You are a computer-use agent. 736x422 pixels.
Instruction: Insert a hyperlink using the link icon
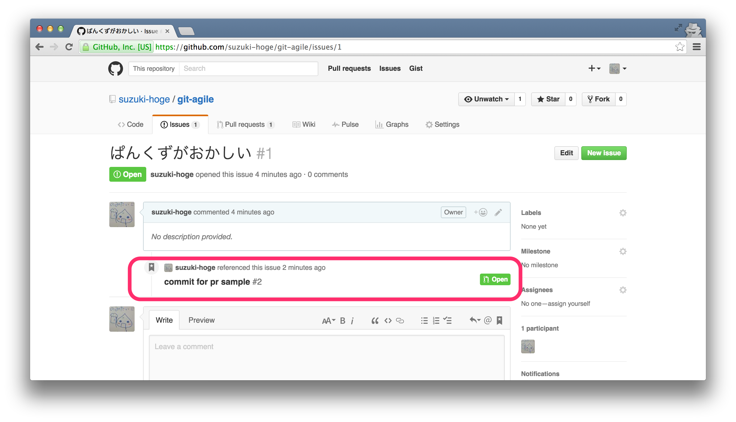click(400, 320)
